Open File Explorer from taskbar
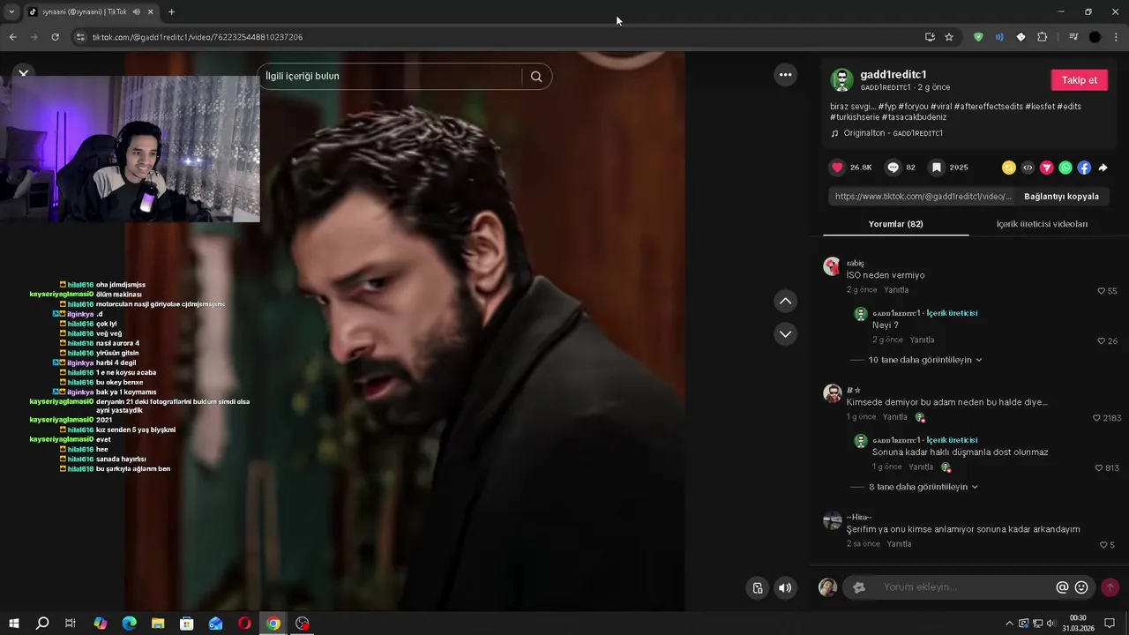This screenshot has height=635, width=1129. [x=158, y=624]
